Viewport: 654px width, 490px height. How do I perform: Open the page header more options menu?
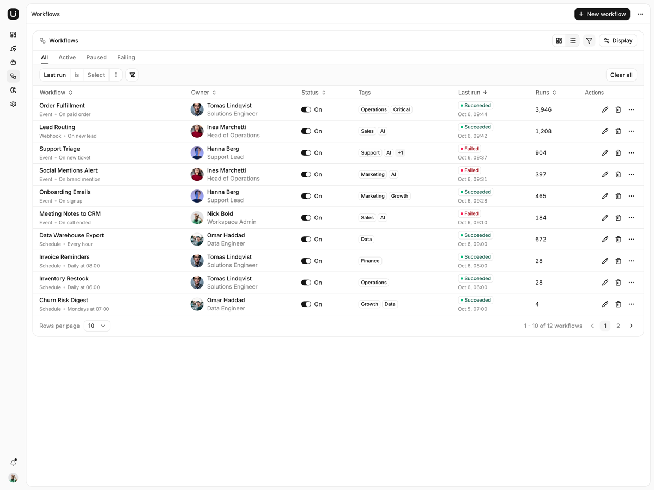[640, 14]
